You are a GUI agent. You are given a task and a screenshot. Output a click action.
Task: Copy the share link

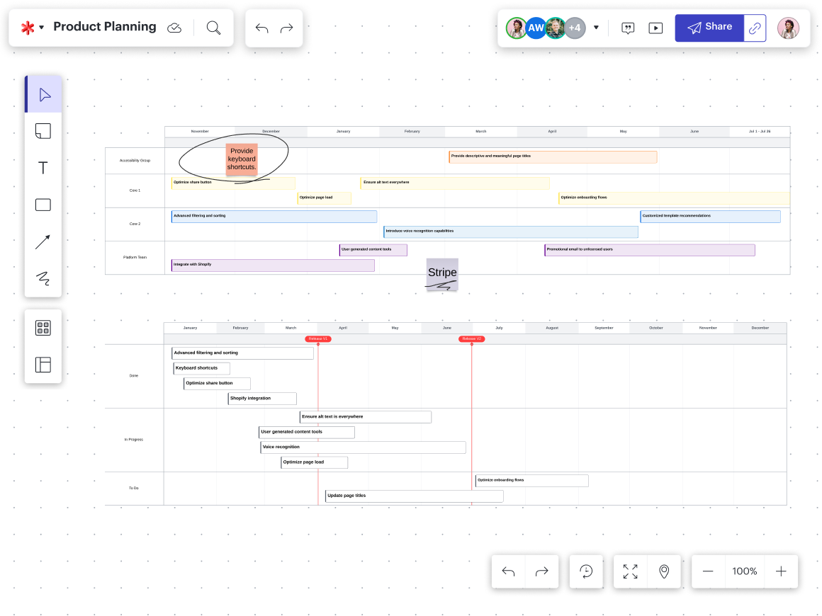[x=755, y=28]
